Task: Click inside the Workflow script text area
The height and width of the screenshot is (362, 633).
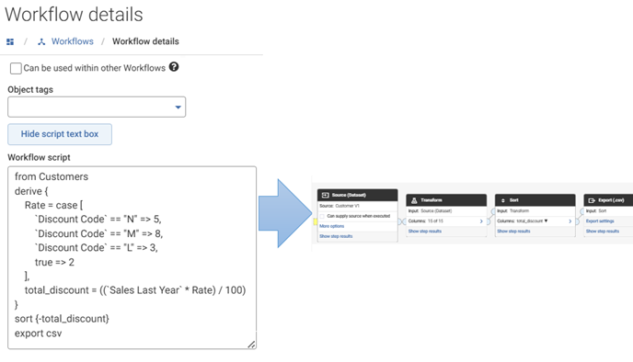Action: (x=132, y=257)
